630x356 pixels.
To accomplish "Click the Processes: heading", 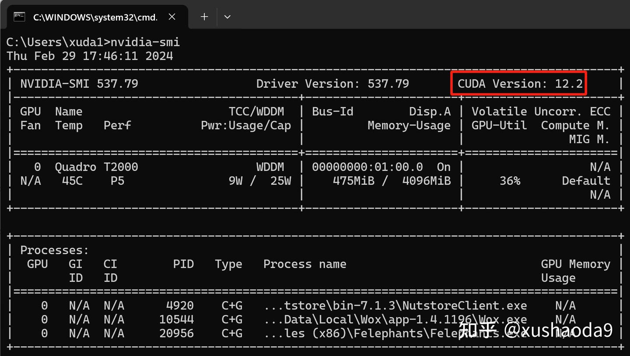I will (55, 250).
